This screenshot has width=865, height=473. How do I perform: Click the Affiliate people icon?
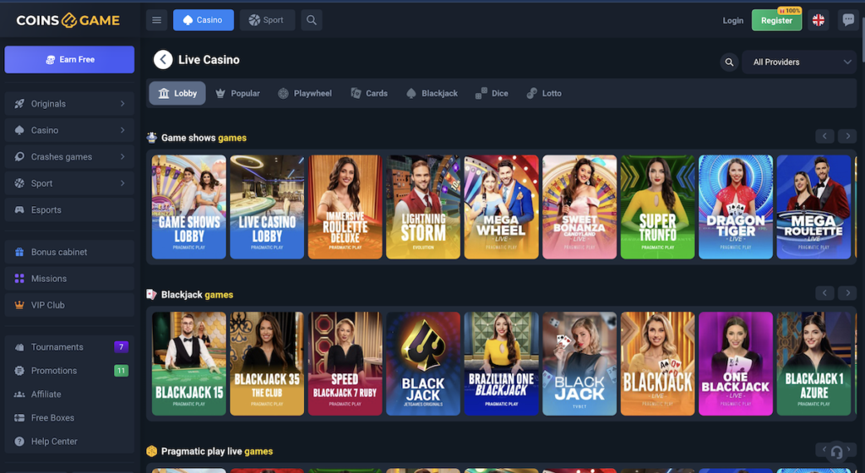click(19, 394)
